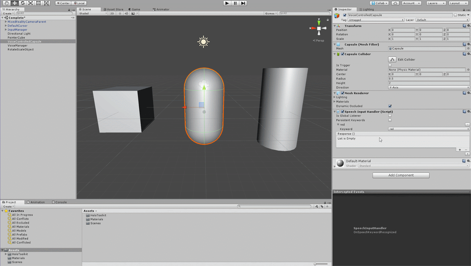Screen dimensions: 471x266
Task: Open the Direction Y-Axis dropdown
Action: pyautogui.click(x=429, y=87)
